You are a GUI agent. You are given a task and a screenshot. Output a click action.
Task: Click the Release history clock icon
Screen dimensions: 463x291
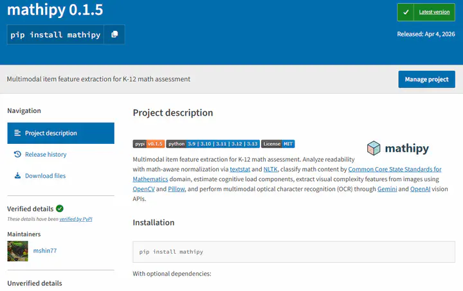[x=18, y=155]
